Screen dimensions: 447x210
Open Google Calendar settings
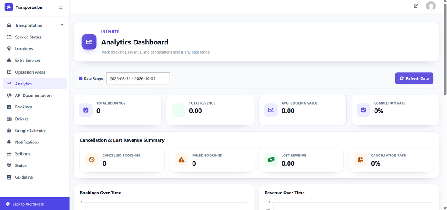[x=35, y=130]
